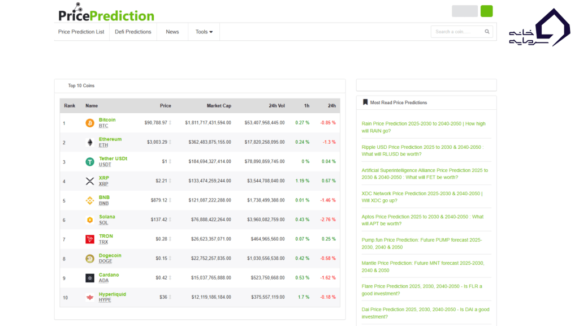Image resolution: width=579 pixels, height=326 pixels.
Task: Click the Bitcoin BTC coin icon
Action: (89, 122)
